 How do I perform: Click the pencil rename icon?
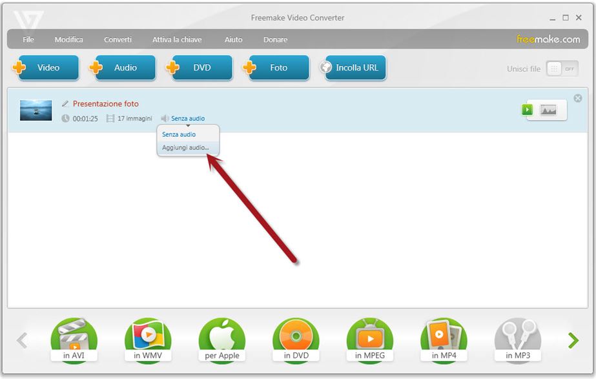(x=65, y=103)
